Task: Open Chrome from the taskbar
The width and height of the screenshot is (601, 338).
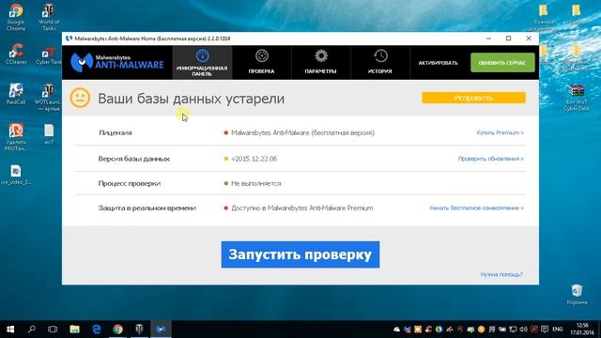Action: [117, 330]
